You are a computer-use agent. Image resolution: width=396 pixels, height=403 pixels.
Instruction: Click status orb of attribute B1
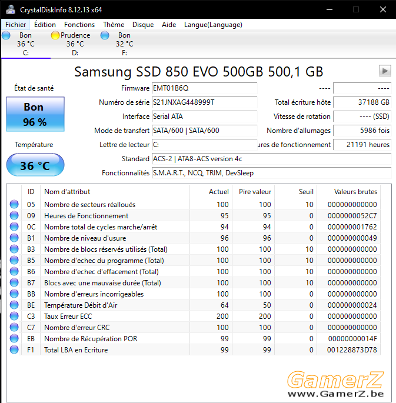[14, 238]
